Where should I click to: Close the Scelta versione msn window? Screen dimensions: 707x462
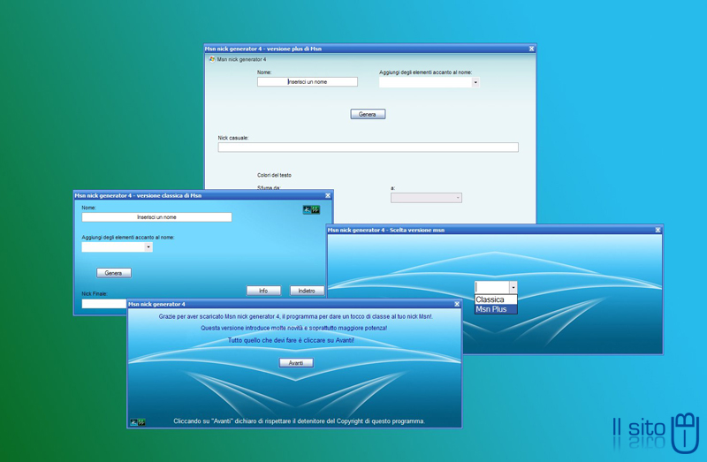coord(658,230)
